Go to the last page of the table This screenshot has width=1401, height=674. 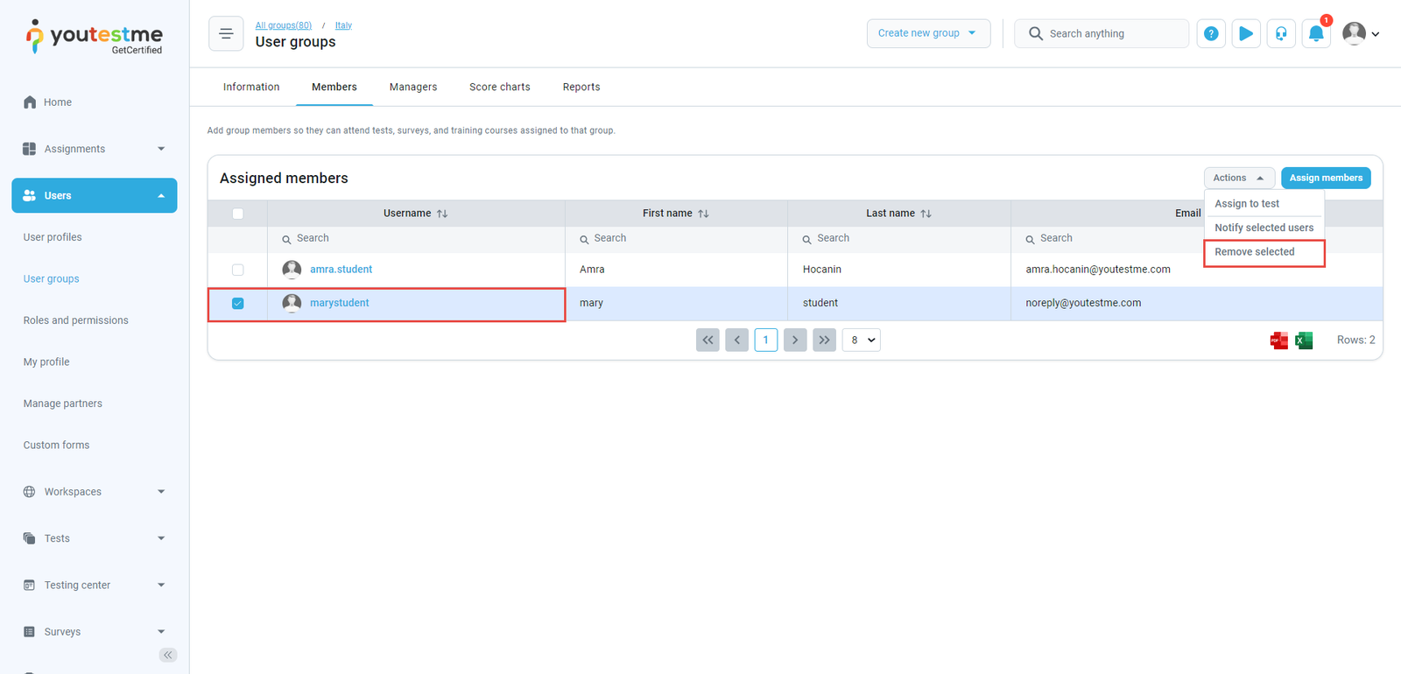824,340
